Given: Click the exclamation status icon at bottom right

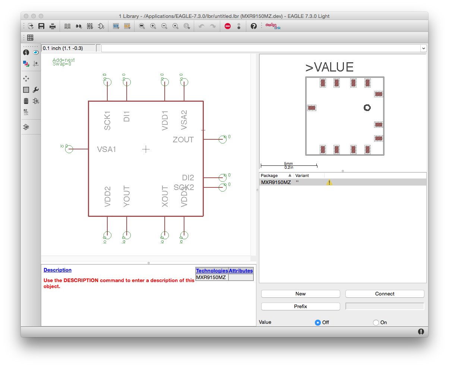Looking at the screenshot, I should pyautogui.click(x=421, y=332).
